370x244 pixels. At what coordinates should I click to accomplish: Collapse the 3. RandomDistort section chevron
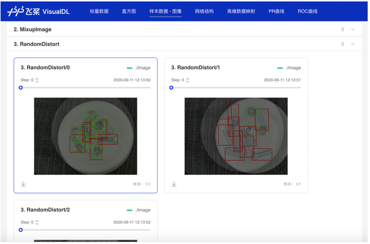(x=353, y=44)
